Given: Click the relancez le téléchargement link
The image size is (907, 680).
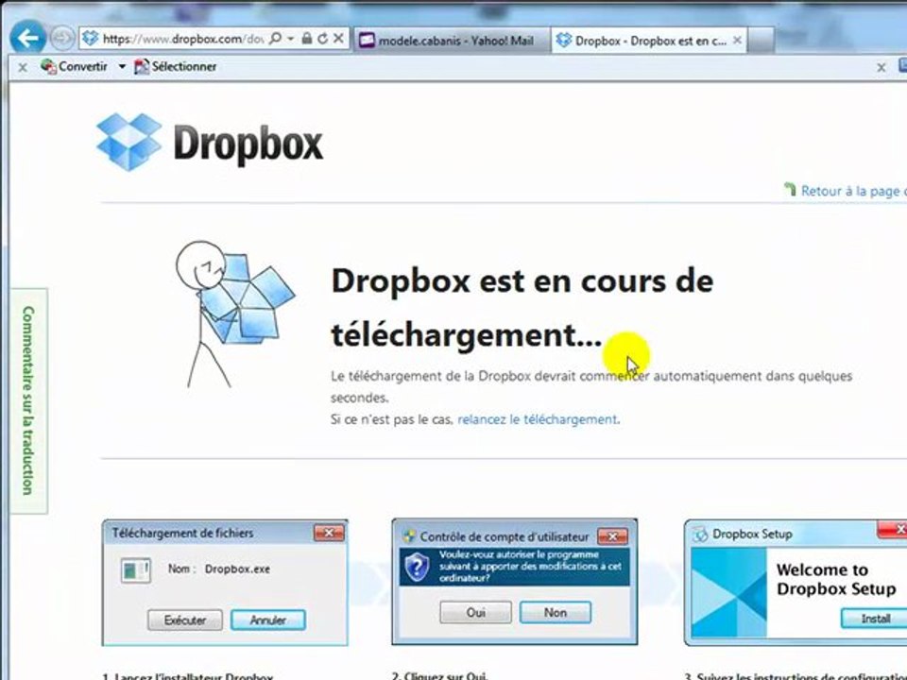Looking at the screenshot, I should 537,419.
